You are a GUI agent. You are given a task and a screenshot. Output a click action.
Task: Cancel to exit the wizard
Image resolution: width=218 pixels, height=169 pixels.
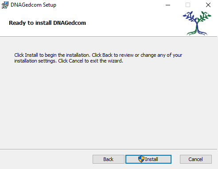(x=196, y=159)
